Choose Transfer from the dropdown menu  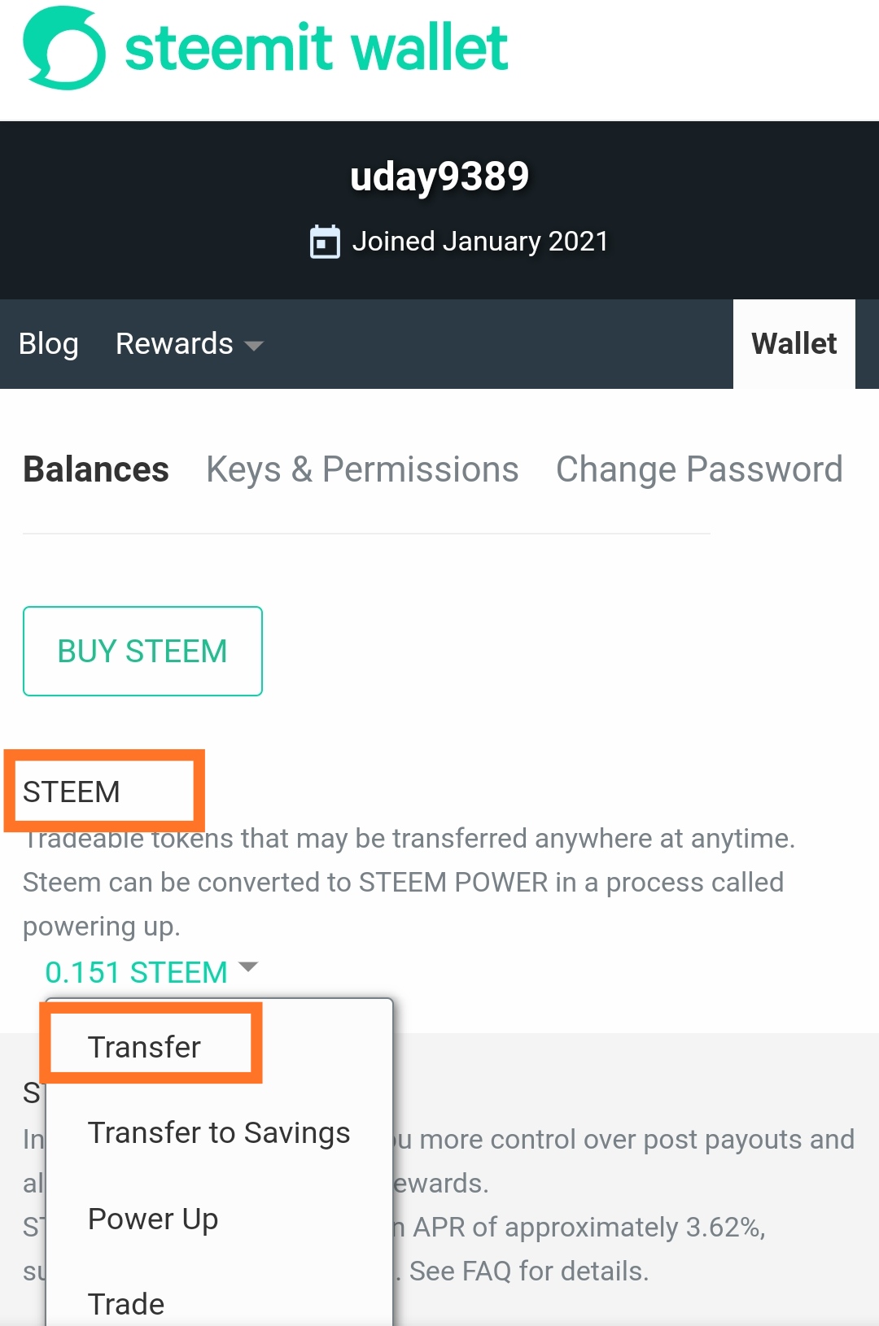(144, 1047)
